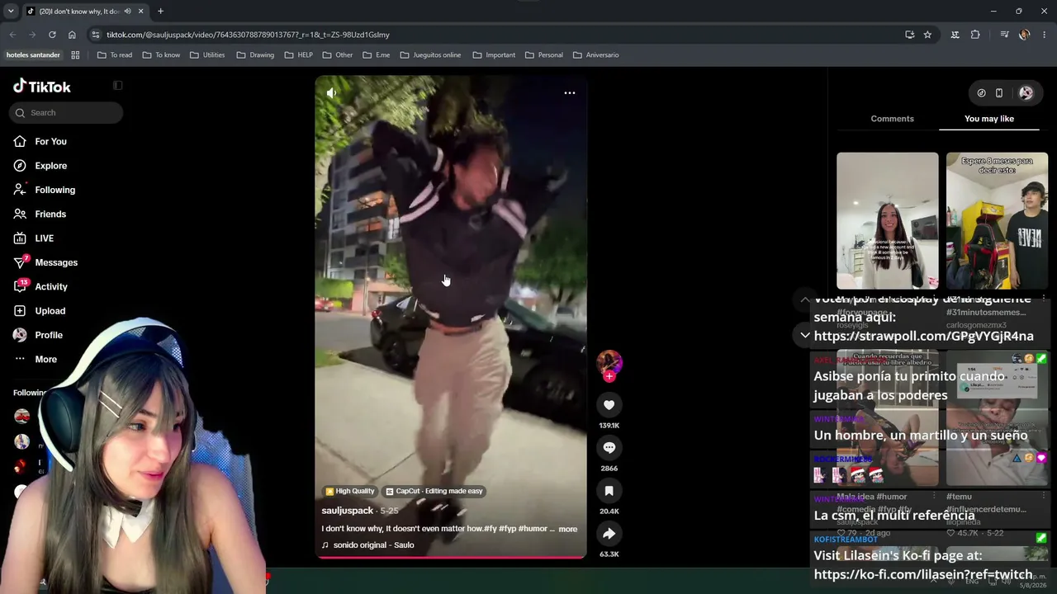This screenshot has height=594, width=1057.
Task: Open the For You feed
Action: (40, 141)
